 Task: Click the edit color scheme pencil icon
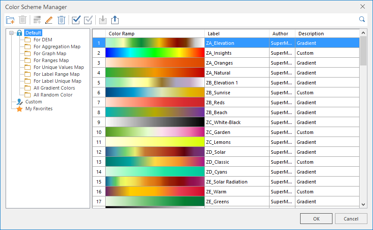tap(49, 20)
